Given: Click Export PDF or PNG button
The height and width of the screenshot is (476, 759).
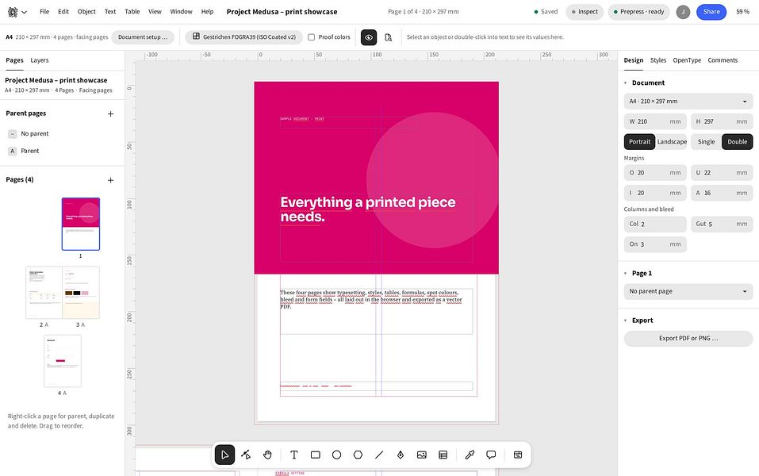Looking at the screenshot, I should pyautogui.click(x=688, y=339).
